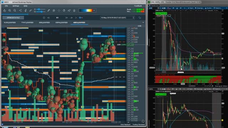Open the Style menu in bottom ORPN chart
The image size is (228, 128).
click(x=190, y=89)
